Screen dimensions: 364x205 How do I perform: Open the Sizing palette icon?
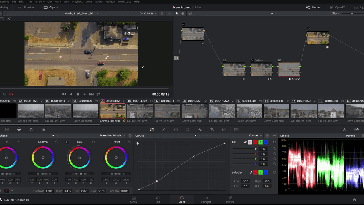(x=224, y=129)
